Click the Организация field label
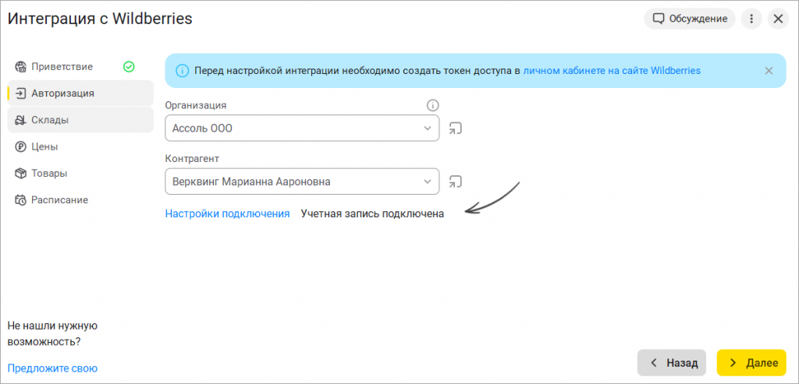 coord(196,105)
